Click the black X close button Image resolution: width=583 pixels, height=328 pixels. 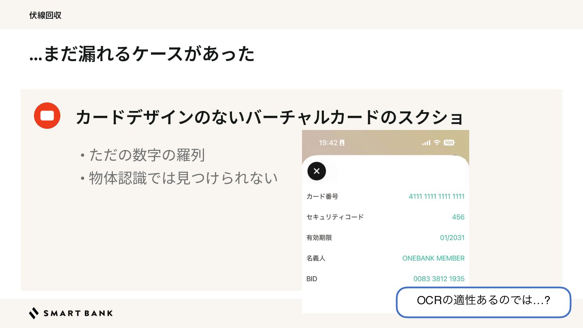click(317, 171)
